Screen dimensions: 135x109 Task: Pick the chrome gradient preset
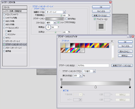[68, 50]
